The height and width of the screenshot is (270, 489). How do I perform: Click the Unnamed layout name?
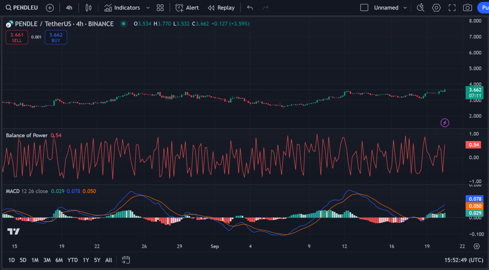(x=386, y=8)
